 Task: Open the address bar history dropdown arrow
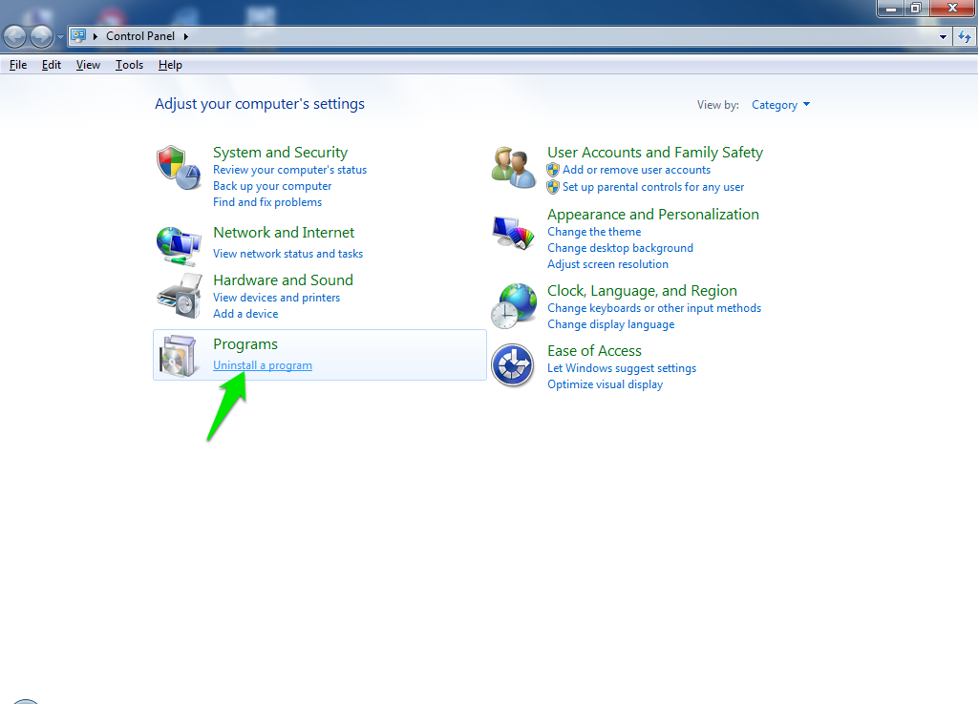pos(943,37)
